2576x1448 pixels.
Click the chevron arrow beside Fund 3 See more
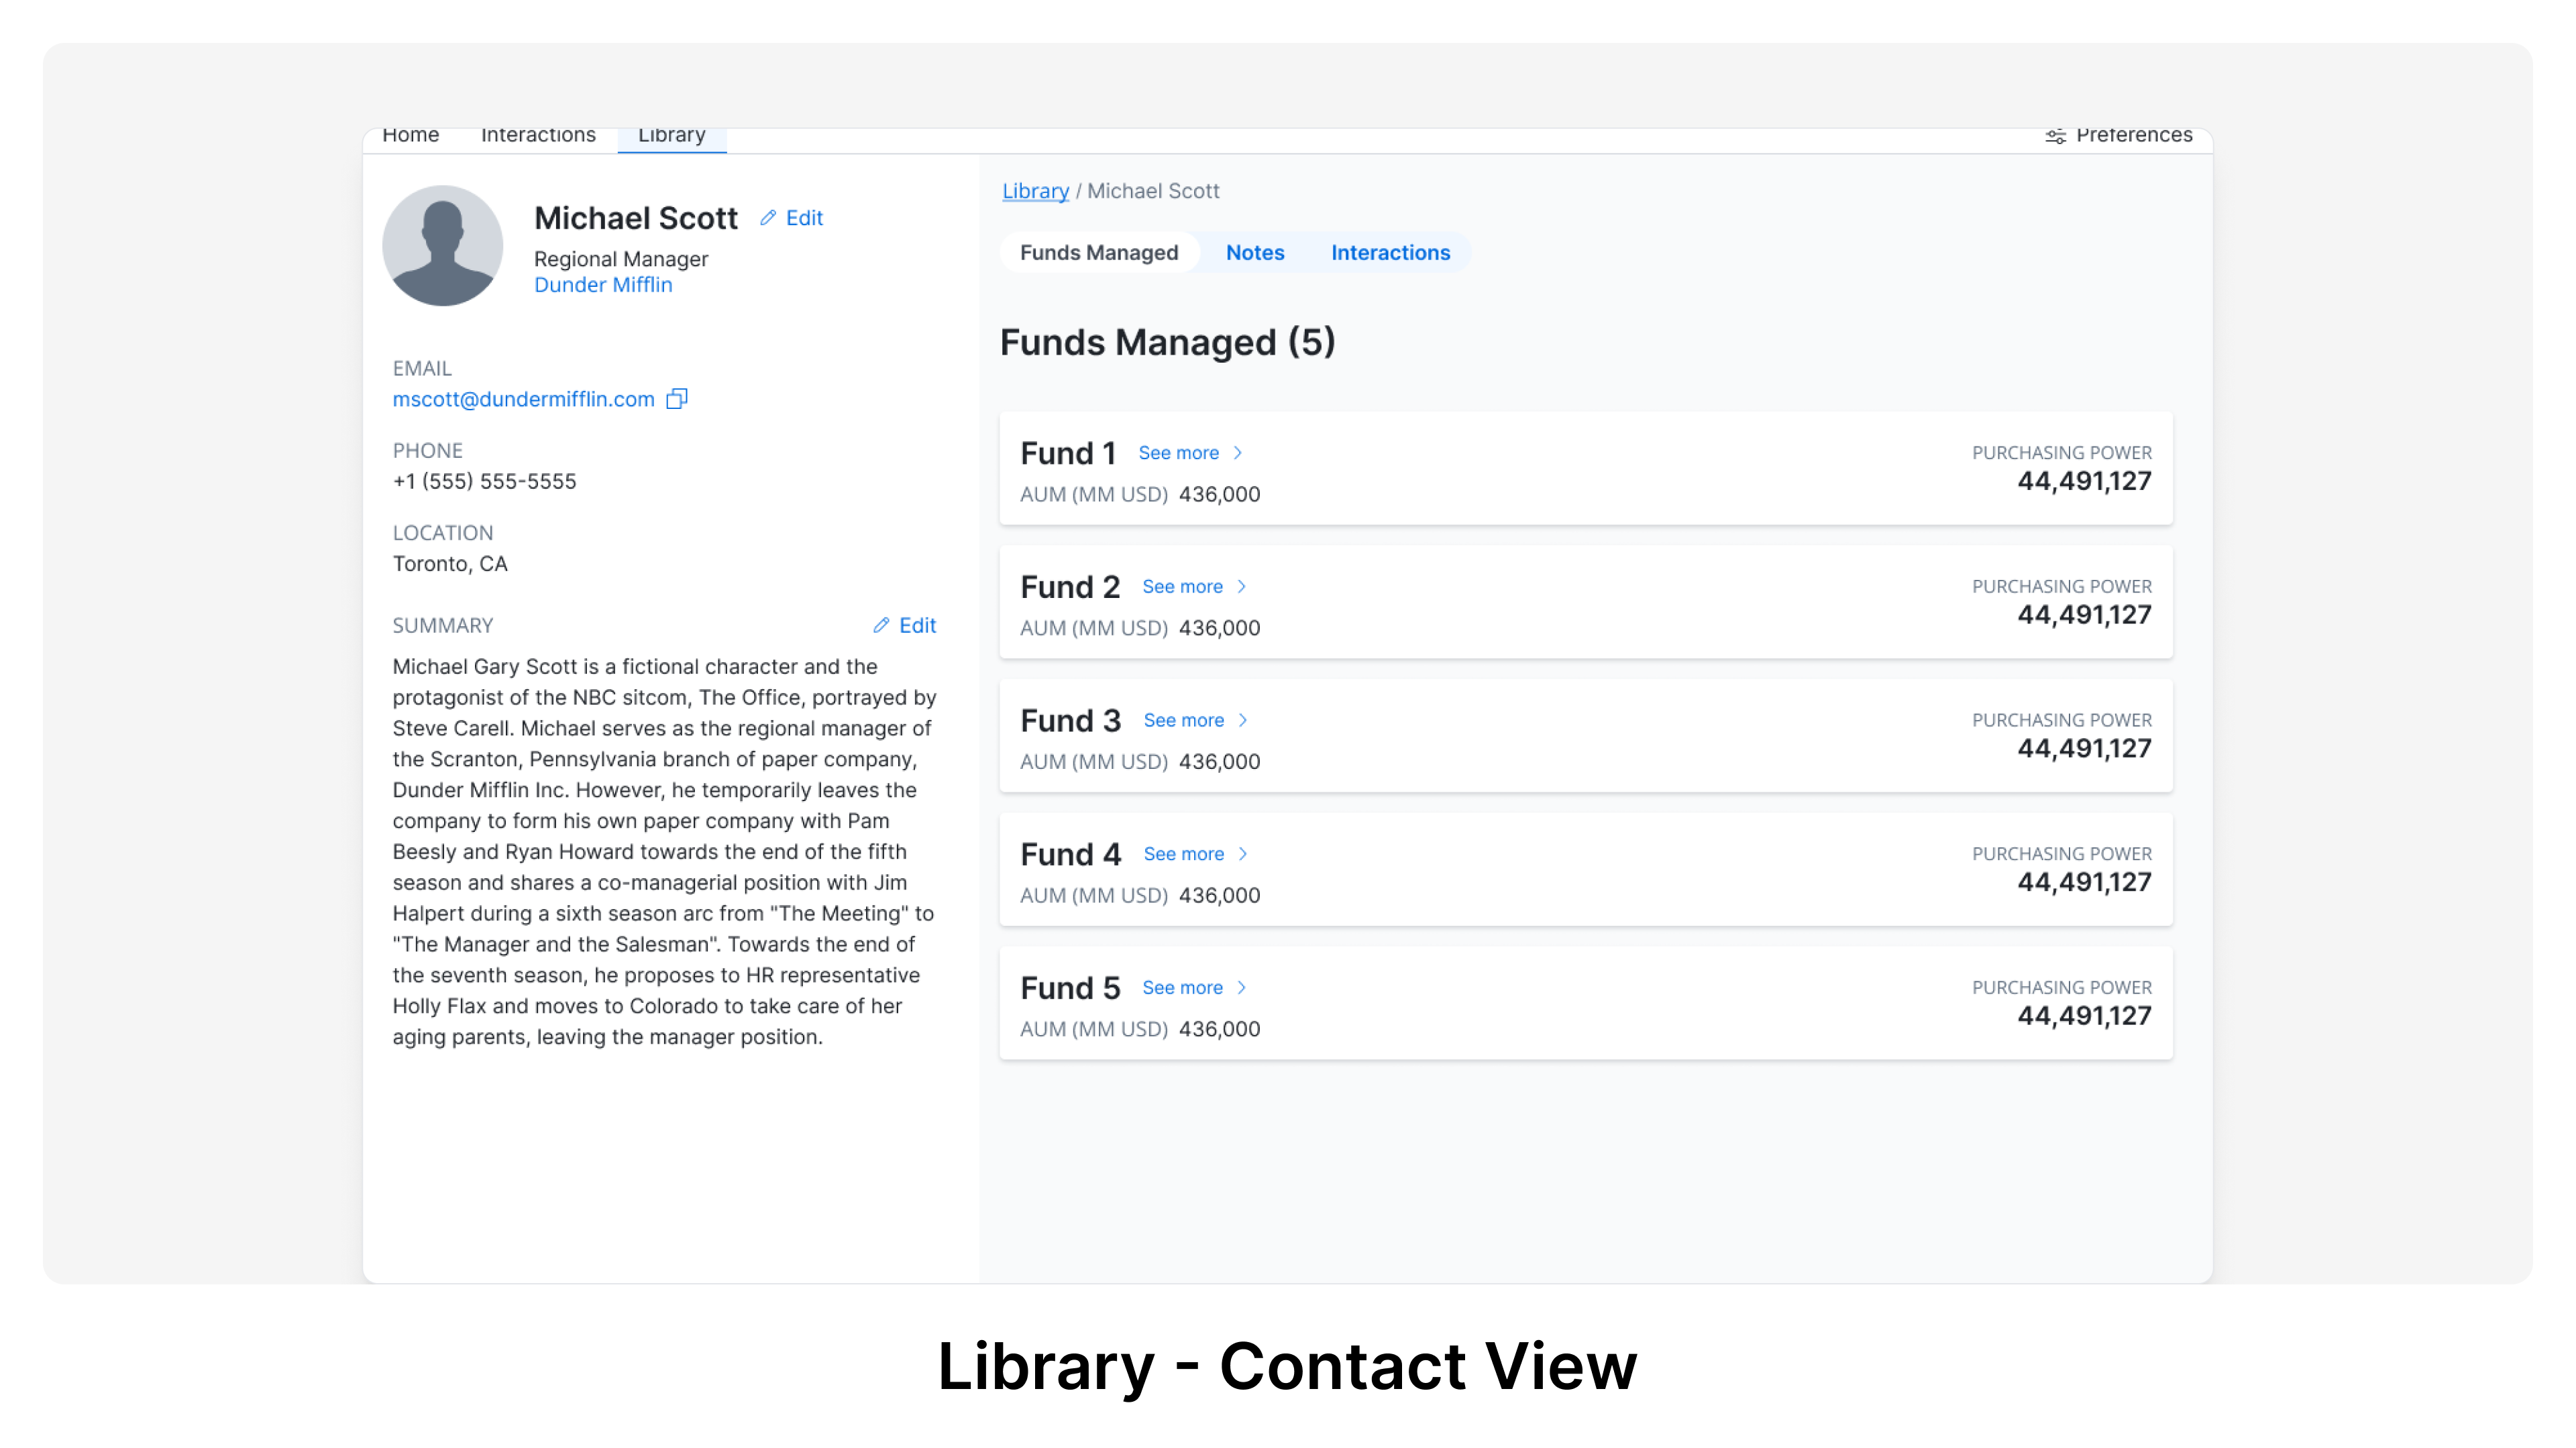[1243, 719]
